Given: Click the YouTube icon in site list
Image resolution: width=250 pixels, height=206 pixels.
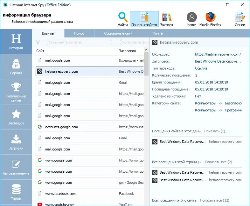Looking at the screenshot, I should [40, 204].
